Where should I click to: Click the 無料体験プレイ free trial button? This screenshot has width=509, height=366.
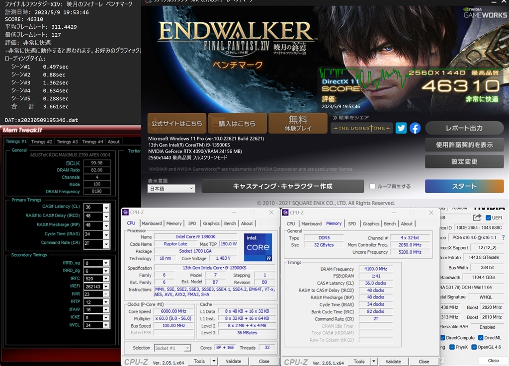point(298,124)
